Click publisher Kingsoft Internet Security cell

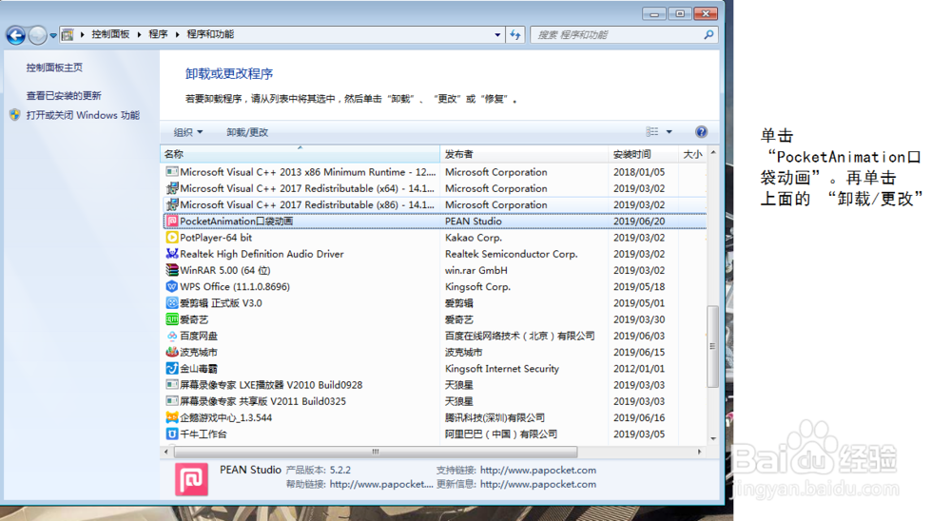[x=502, y=369]
